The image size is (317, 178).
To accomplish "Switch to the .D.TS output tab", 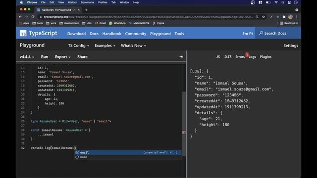I will coord(228,57).
